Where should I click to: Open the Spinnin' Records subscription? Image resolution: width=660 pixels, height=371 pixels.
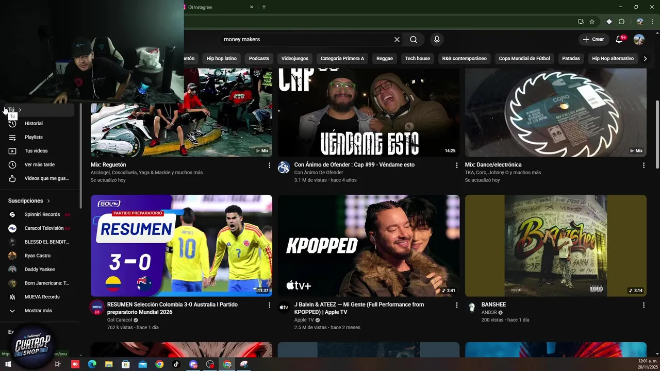pos(38,214)
